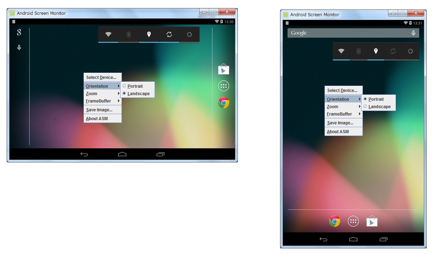Select the Landscape radio option in the portrait window
The image size is (433, 254).
[x=379, y=107]
